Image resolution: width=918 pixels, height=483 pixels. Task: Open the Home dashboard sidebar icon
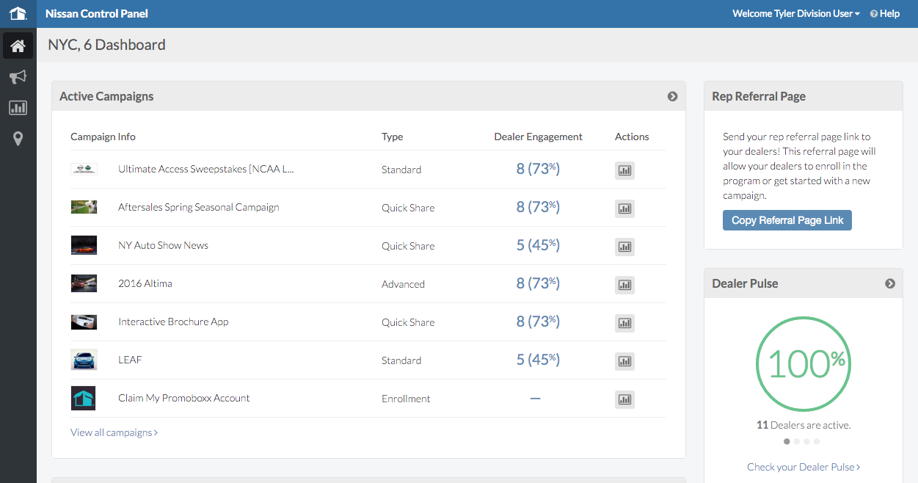[x=18, y=46]
